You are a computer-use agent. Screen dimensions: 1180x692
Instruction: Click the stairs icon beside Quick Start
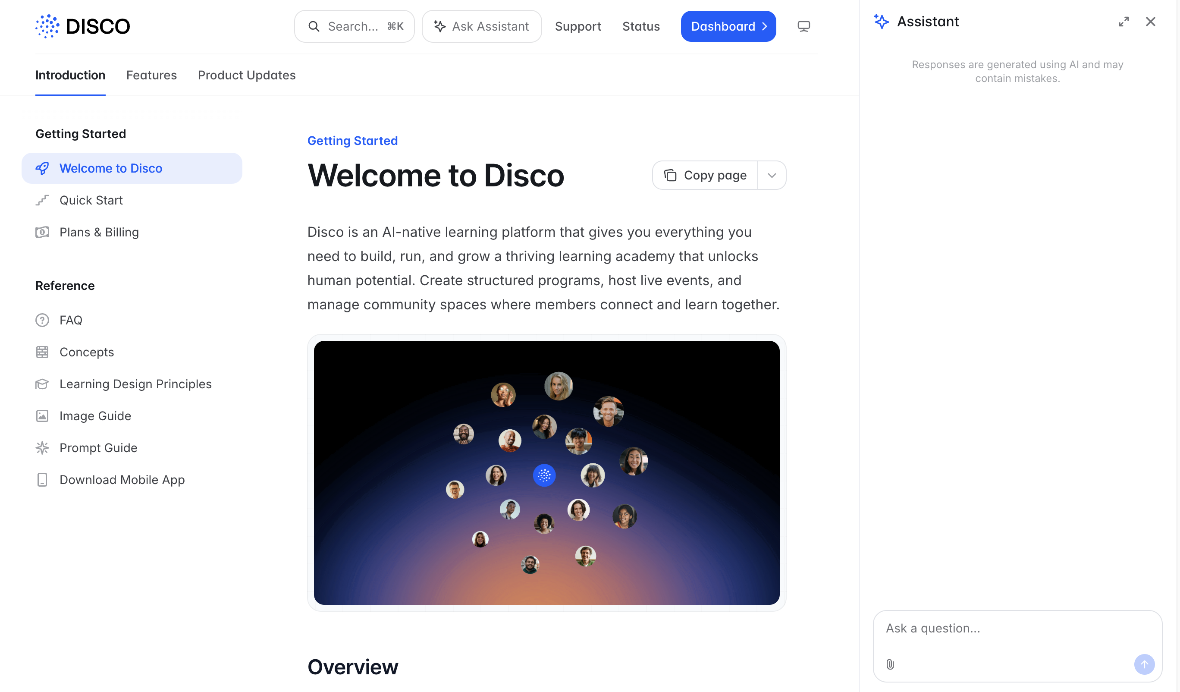click(x=42, y=200)
